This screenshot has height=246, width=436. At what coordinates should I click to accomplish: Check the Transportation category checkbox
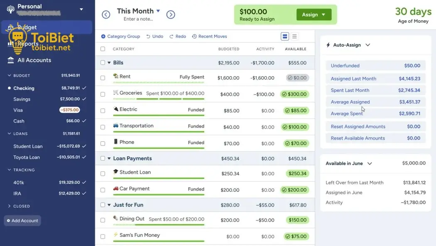[103, 127]
